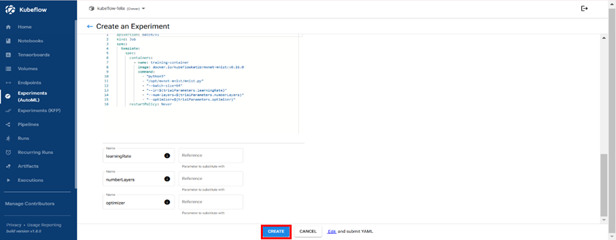
Task: Open Endpoints in the sidebar
Action: [29, 83]
